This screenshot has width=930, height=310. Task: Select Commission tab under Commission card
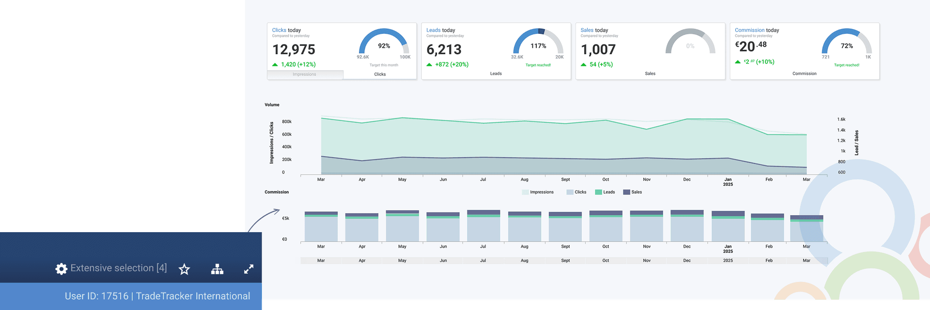(805, 74)
